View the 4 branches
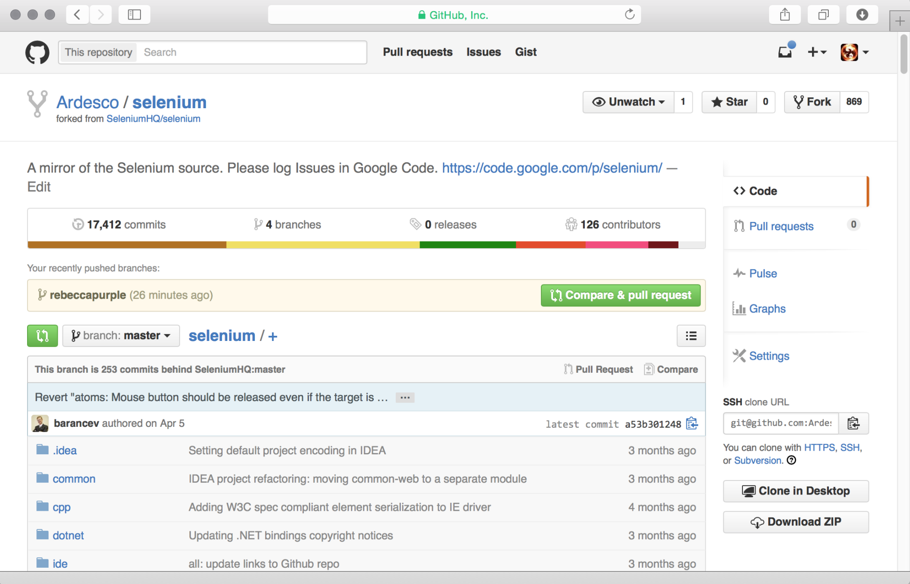The image size is (910, 584). tap(287, 225)
